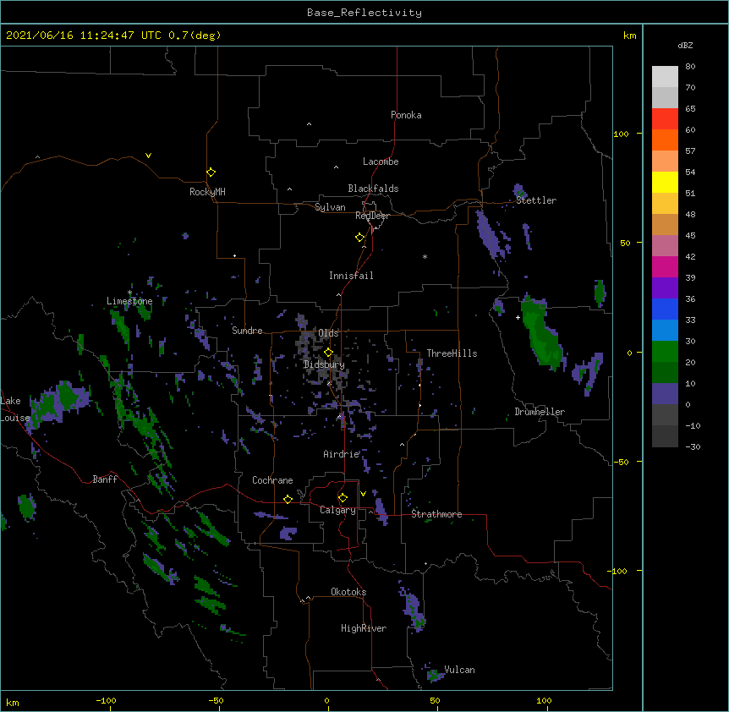Click the Drumheller city label
Screen dimensions: 729x712
point(540,412)
